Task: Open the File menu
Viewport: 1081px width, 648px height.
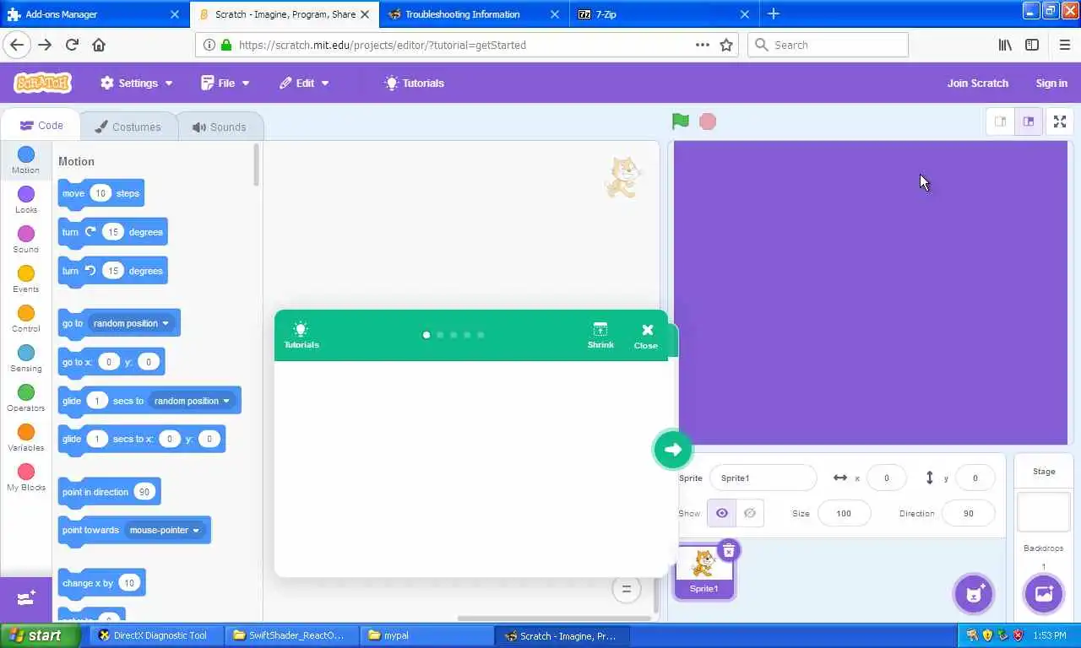Action: tap(225, 83)
